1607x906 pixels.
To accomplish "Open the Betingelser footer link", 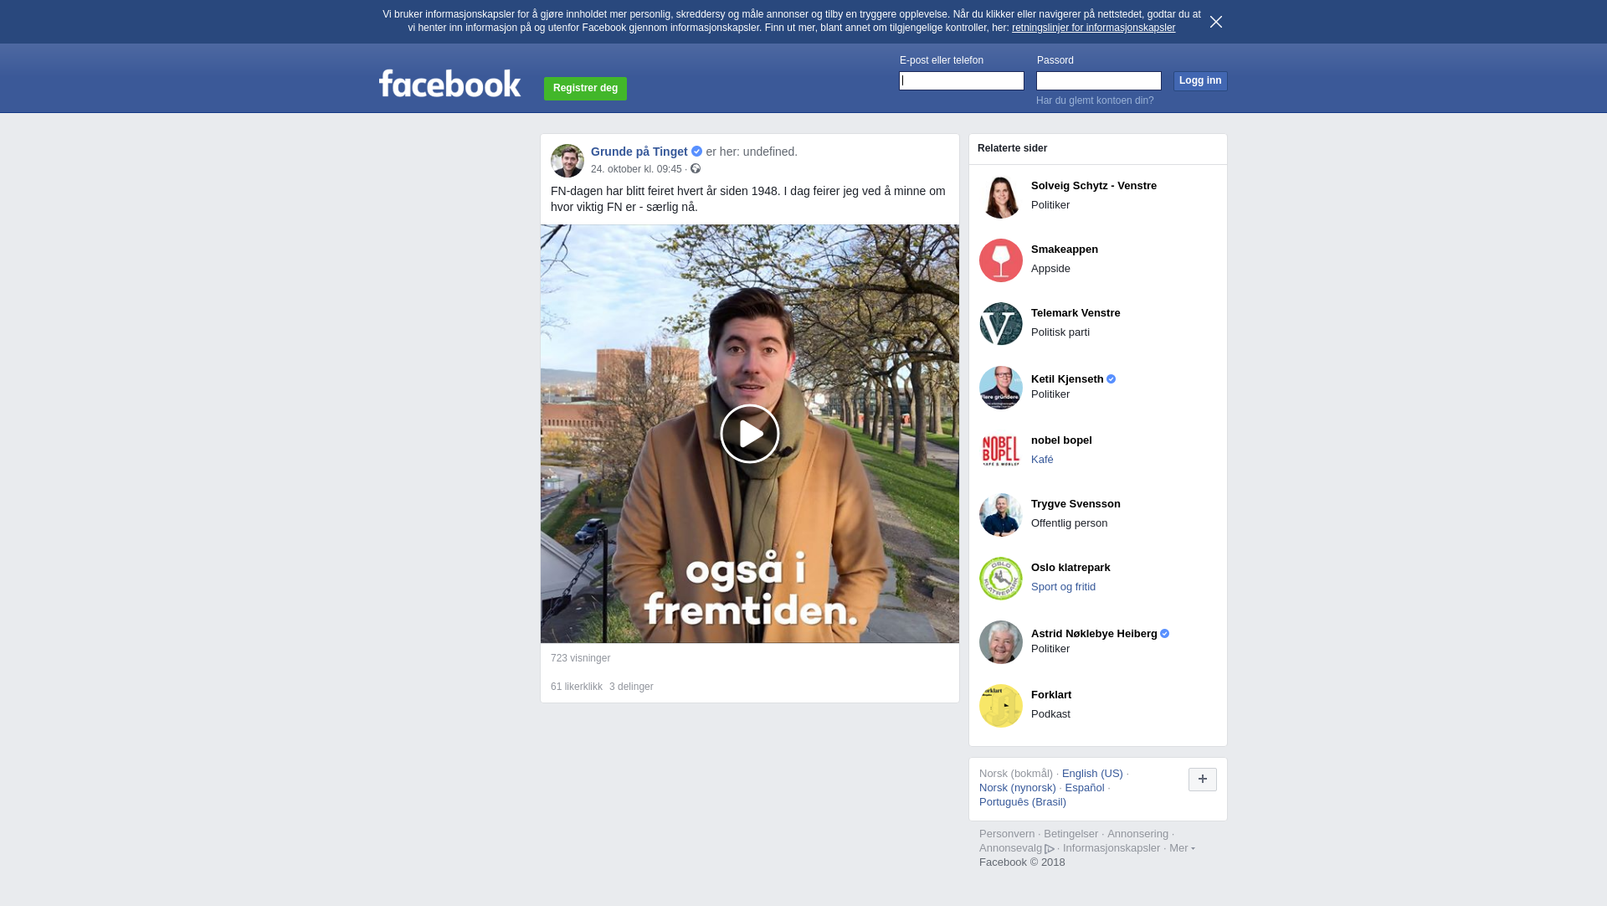I will click(1070, 834).
